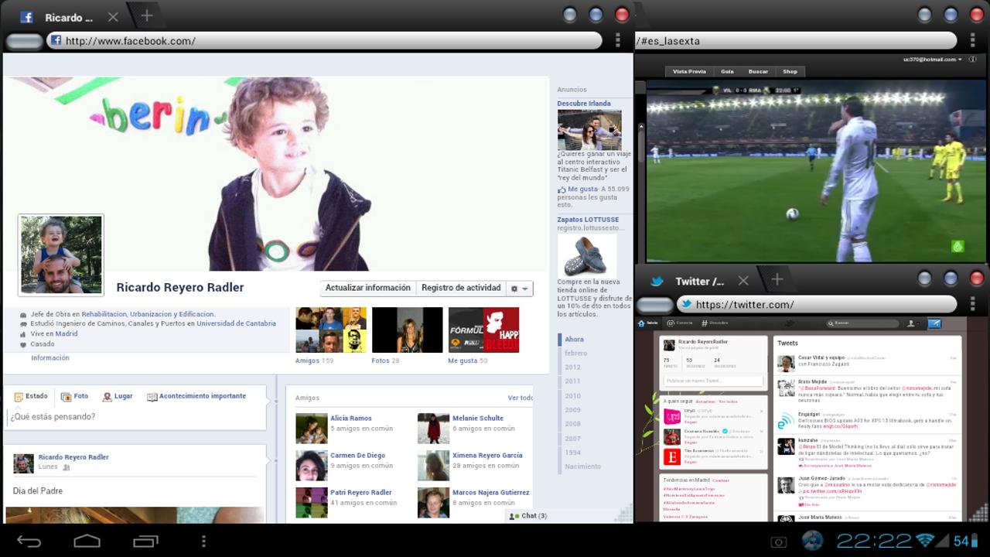Click the Fotos thumbnail on profile
This screenshot has height=557, width=990.
(x=408, y=330)
